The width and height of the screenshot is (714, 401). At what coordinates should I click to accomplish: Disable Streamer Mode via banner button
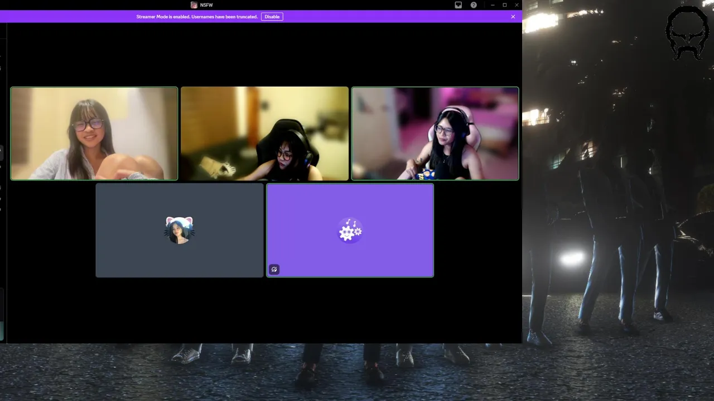(x=272, y=17)
